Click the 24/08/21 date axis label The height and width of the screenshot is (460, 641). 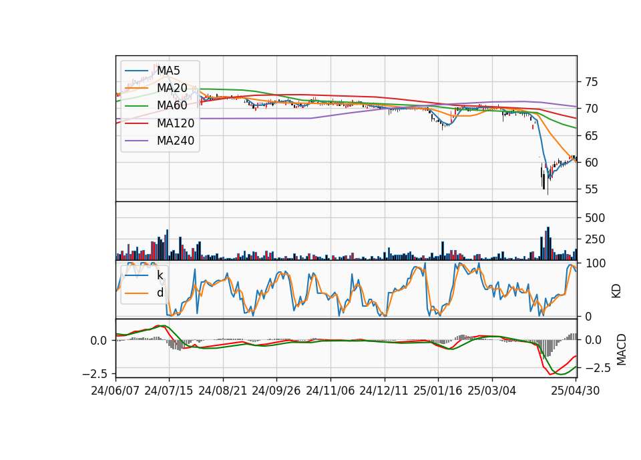(223, 391)
